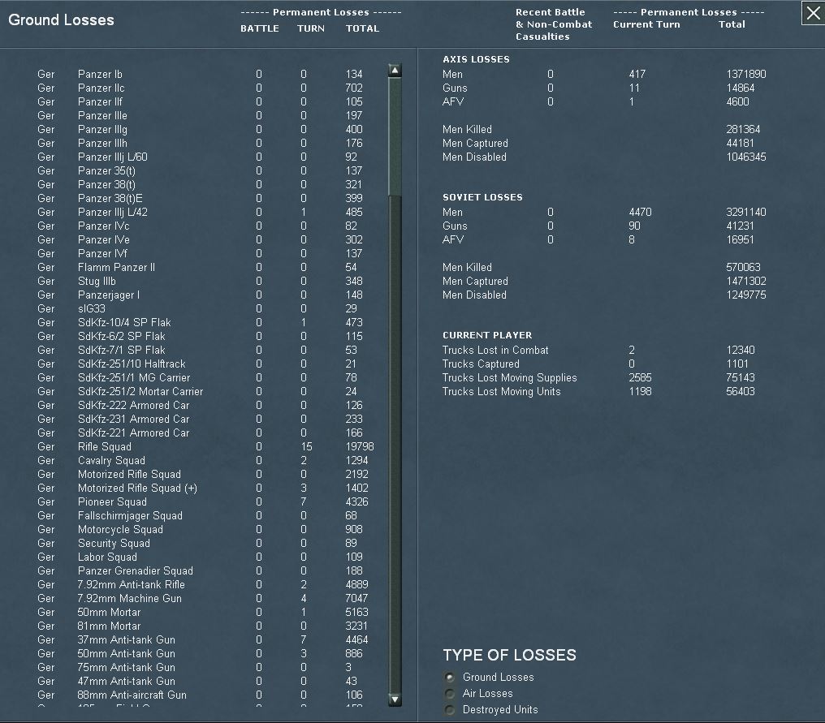
Task: Click Soviet Men Captured value 1471302
Action: [746, 282]
